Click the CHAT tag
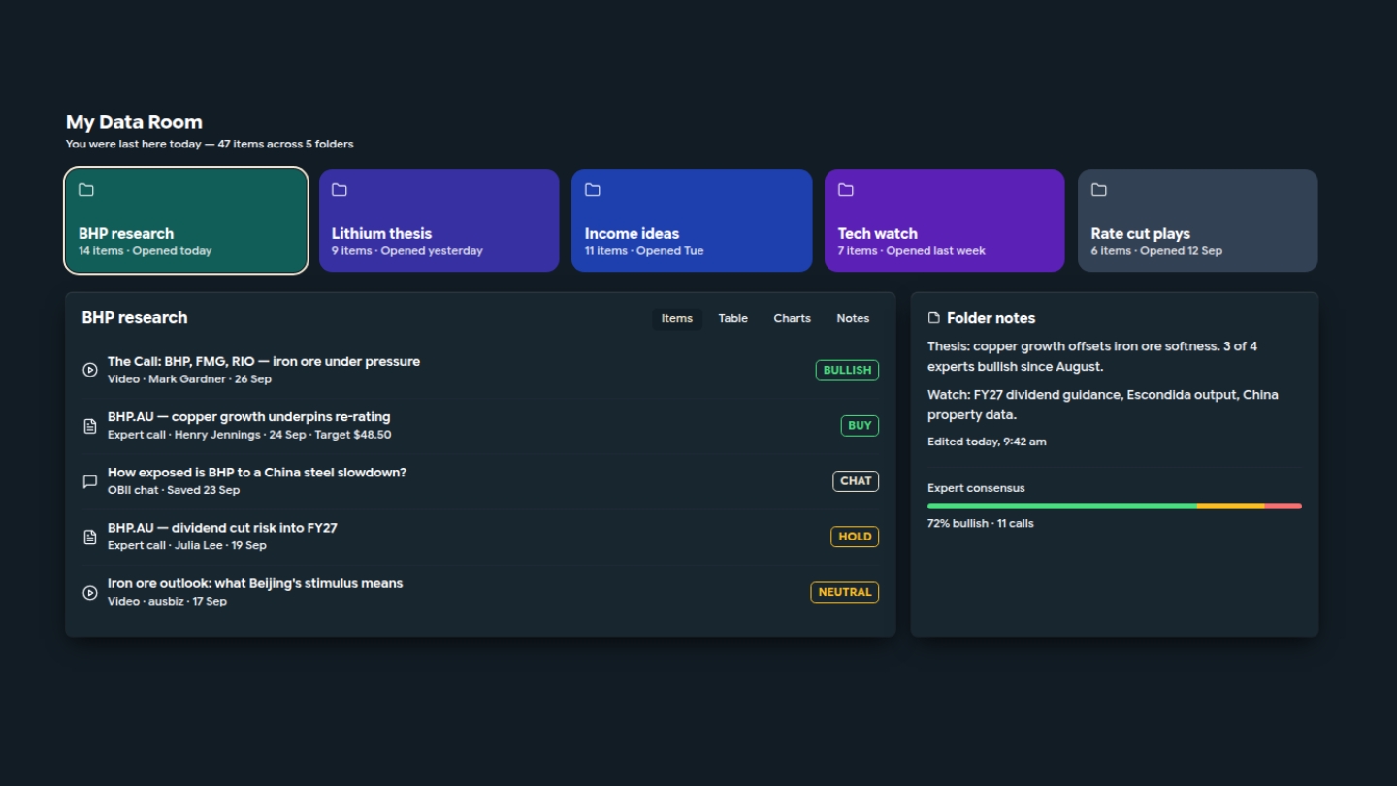1397x786 pixels. coord(856,480)
